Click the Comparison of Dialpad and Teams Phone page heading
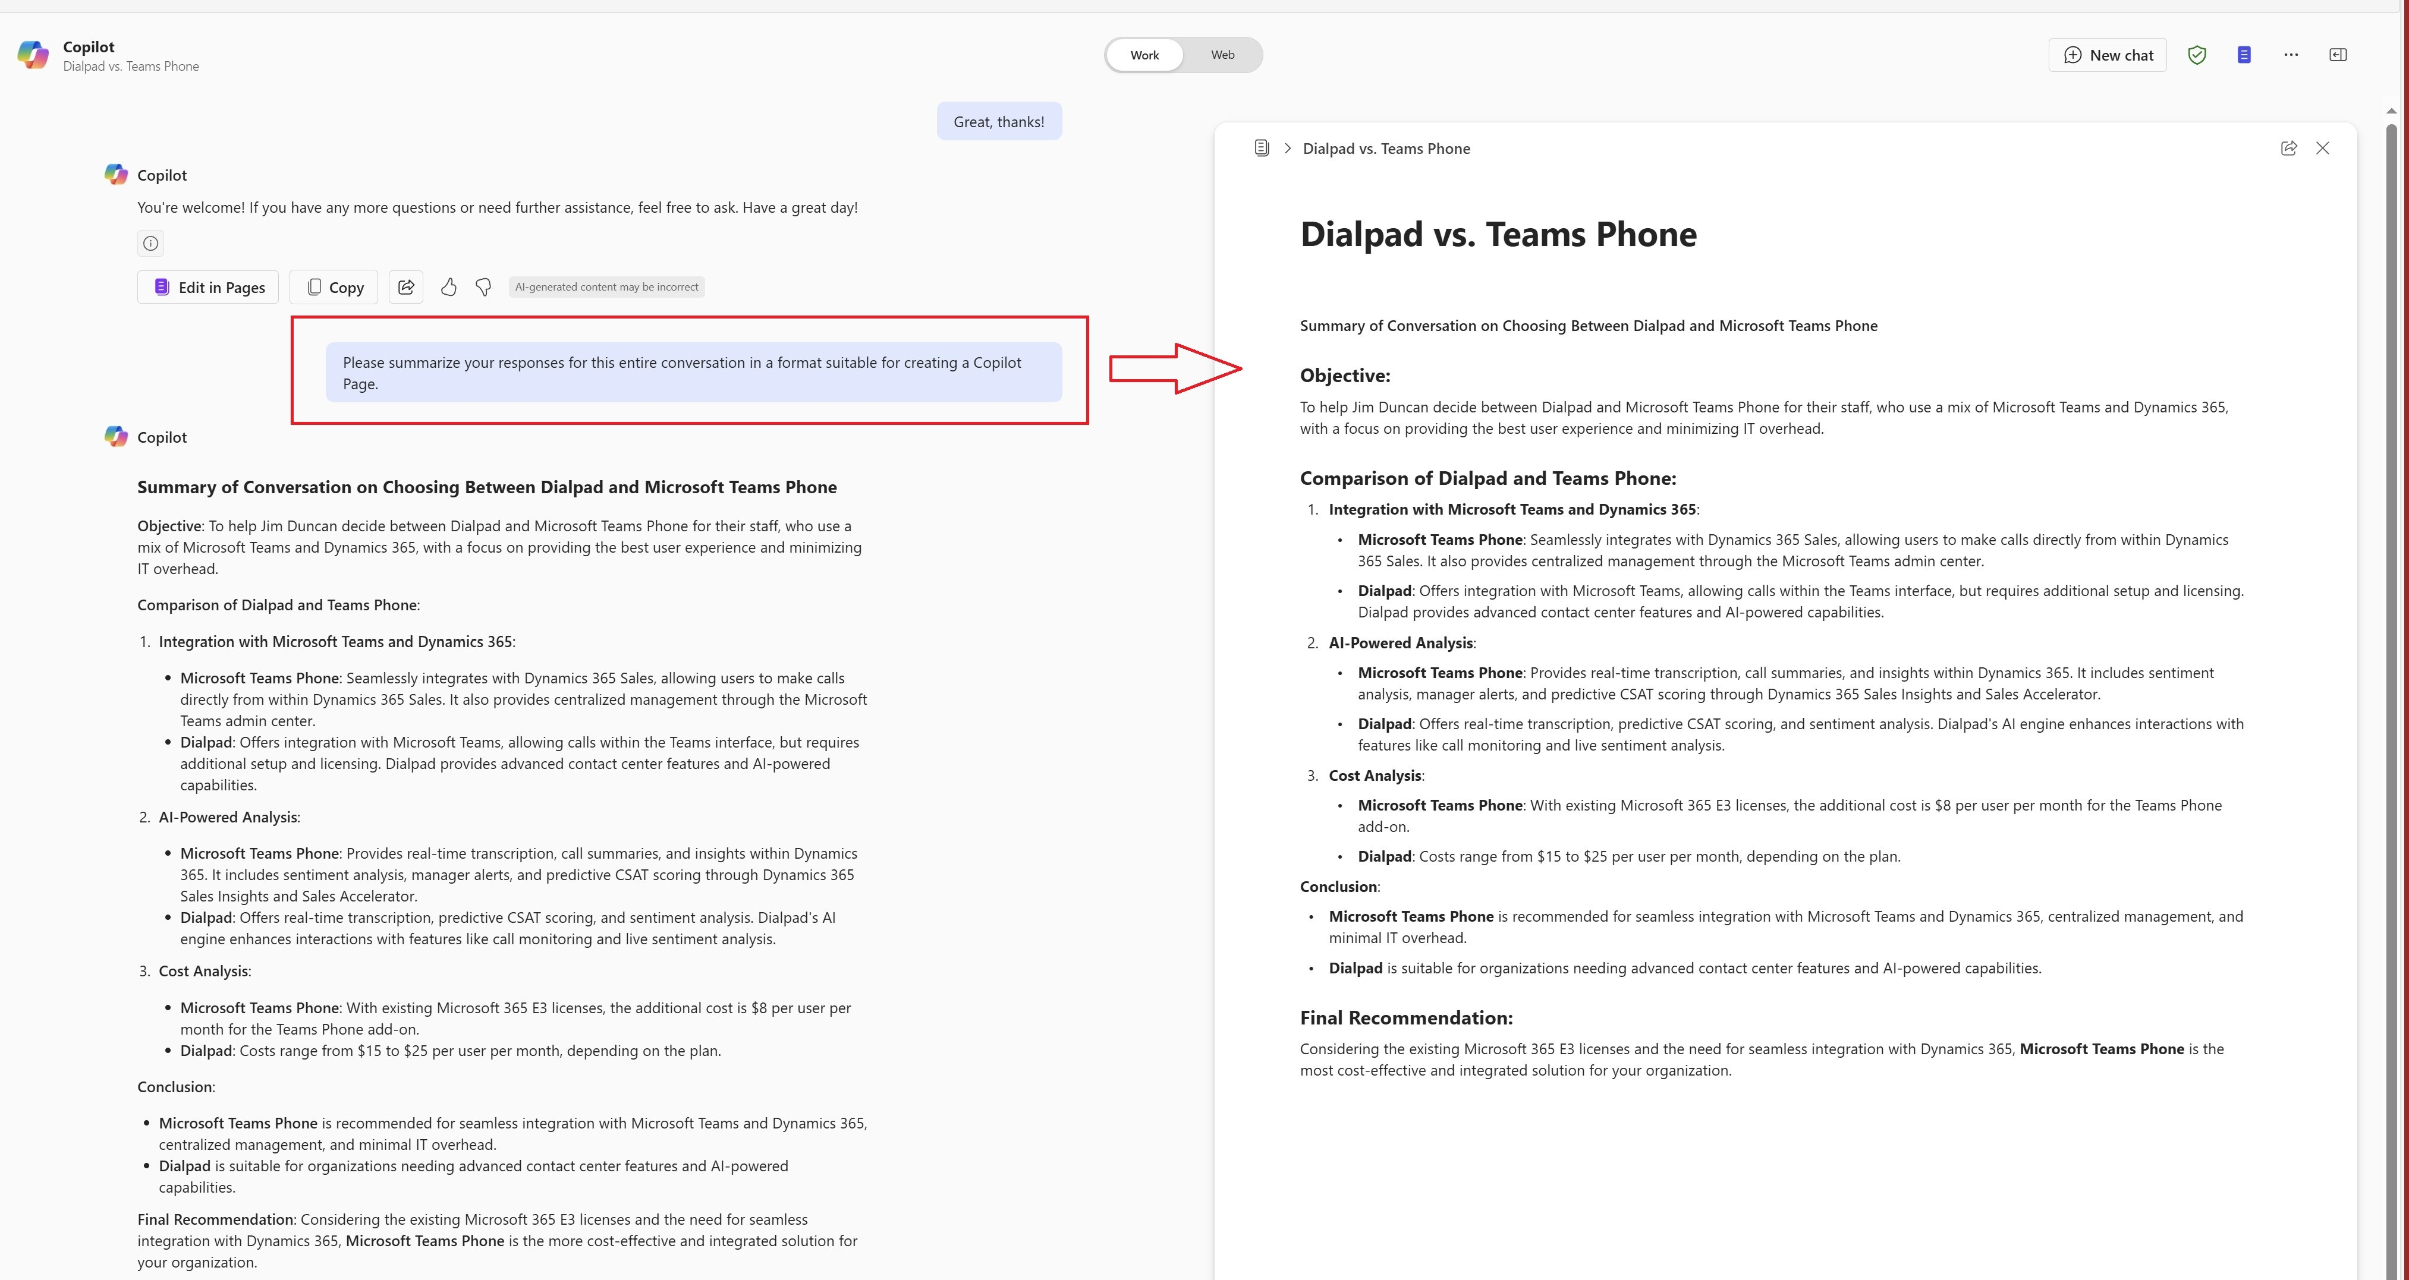 click(1488, 479)
